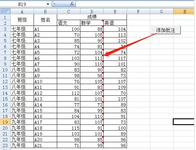196x150 pixels.
Task: Click the Select All corner triangle
Action: (5, 12)
